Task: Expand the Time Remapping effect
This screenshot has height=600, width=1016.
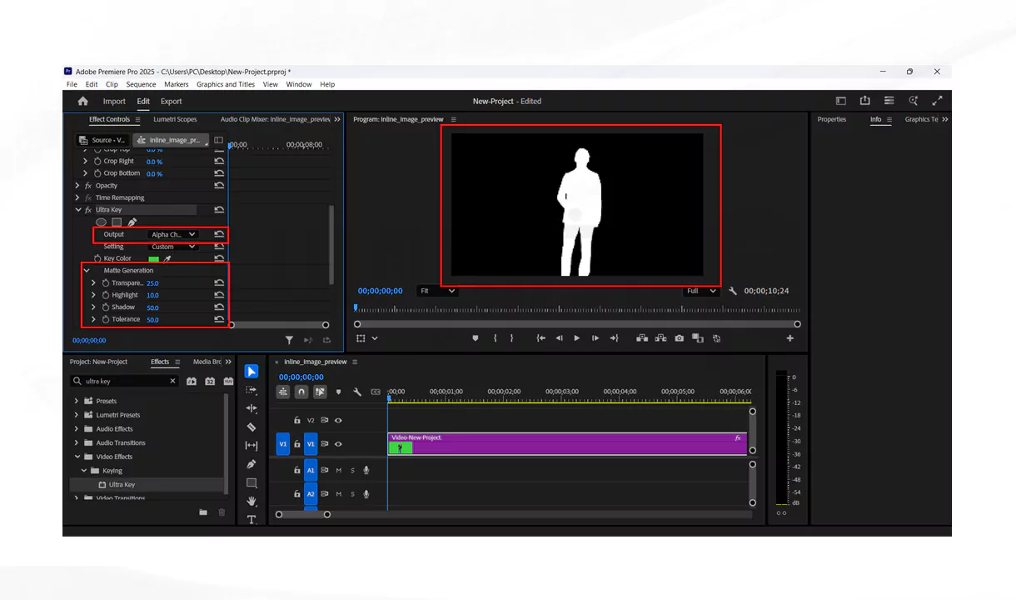Action: point(77,197)
